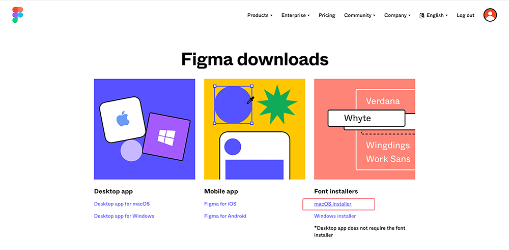The width and height of the screenshot is (509, 250).
Task: Click Log out in the navigation
Action: [x=465, y=16]
